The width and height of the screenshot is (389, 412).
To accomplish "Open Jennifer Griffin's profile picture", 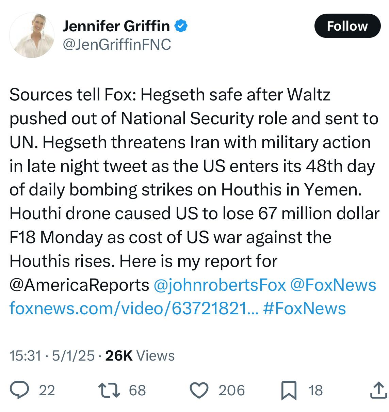I will point(32,35).
